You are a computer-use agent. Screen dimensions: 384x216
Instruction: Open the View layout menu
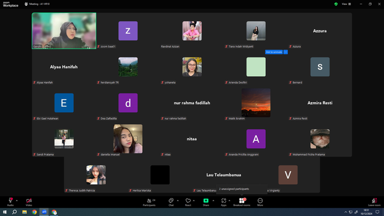346,4
